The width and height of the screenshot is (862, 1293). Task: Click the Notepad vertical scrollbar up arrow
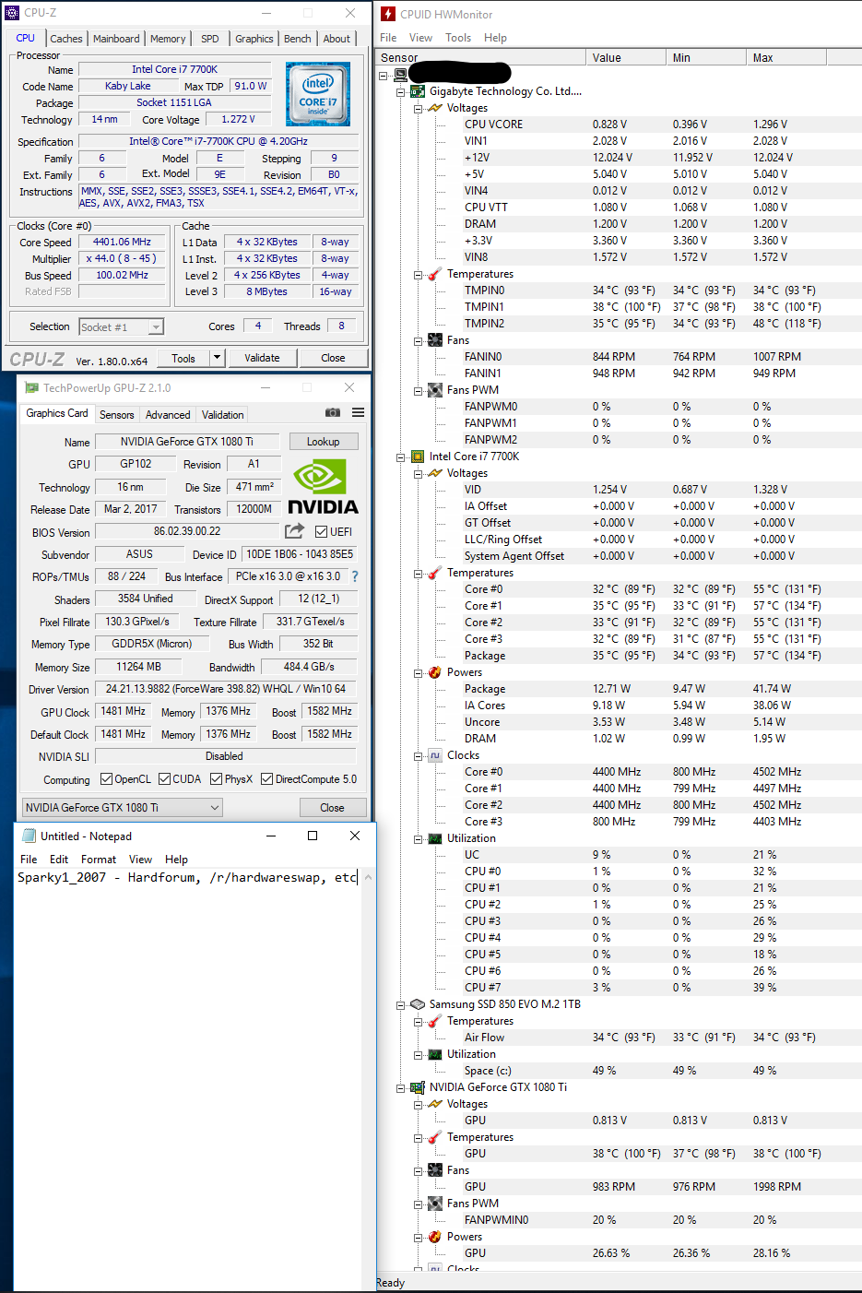pyautogui.click(x=369, y=877)
